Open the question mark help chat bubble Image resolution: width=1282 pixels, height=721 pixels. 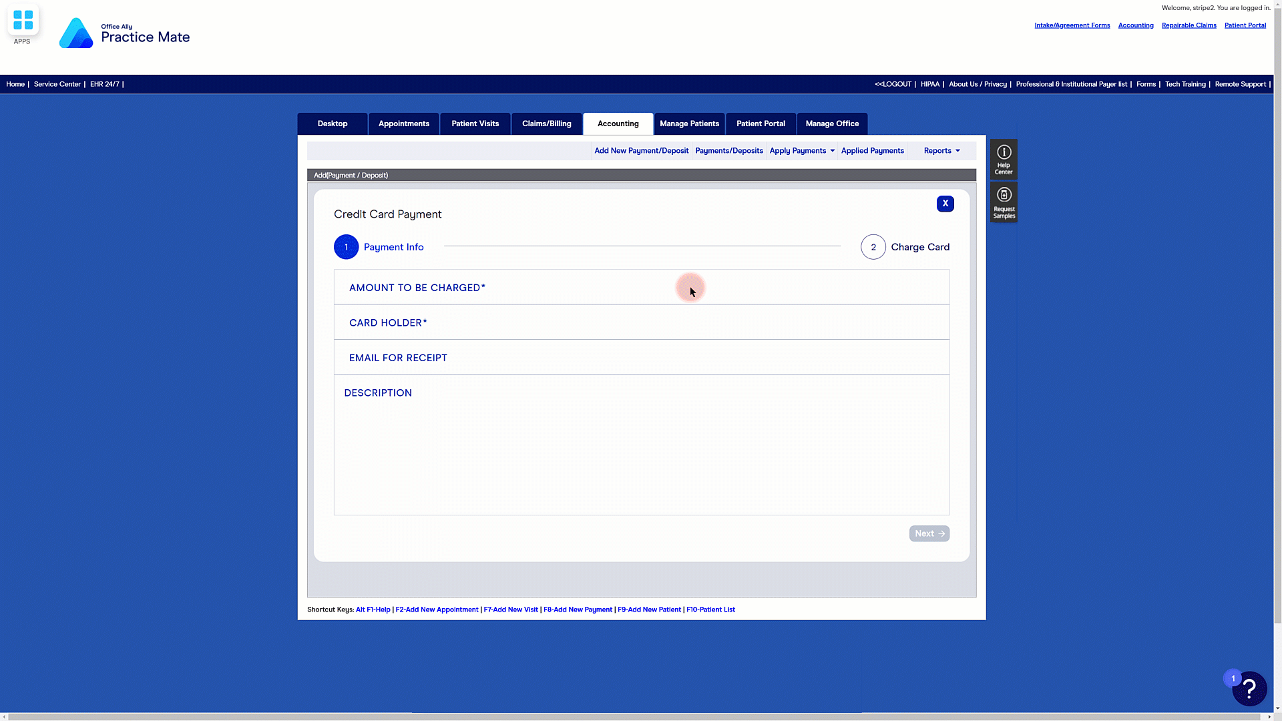pos(1249,688)
